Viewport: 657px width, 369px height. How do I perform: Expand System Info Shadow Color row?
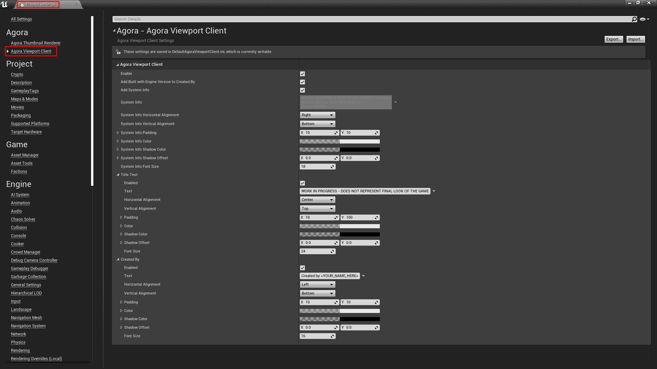coord(118,150)
